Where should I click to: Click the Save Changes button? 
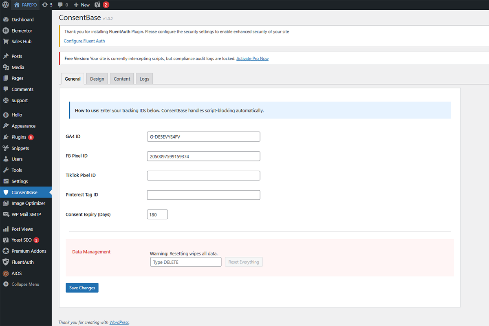point(81,287)
